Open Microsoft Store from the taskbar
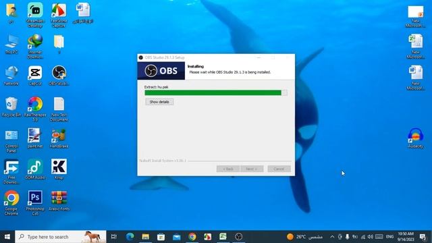The image size is (432, 243). coord(161,237)
